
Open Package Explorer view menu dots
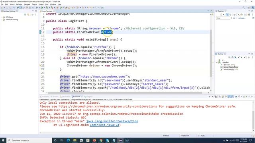[x=36, y=15]
